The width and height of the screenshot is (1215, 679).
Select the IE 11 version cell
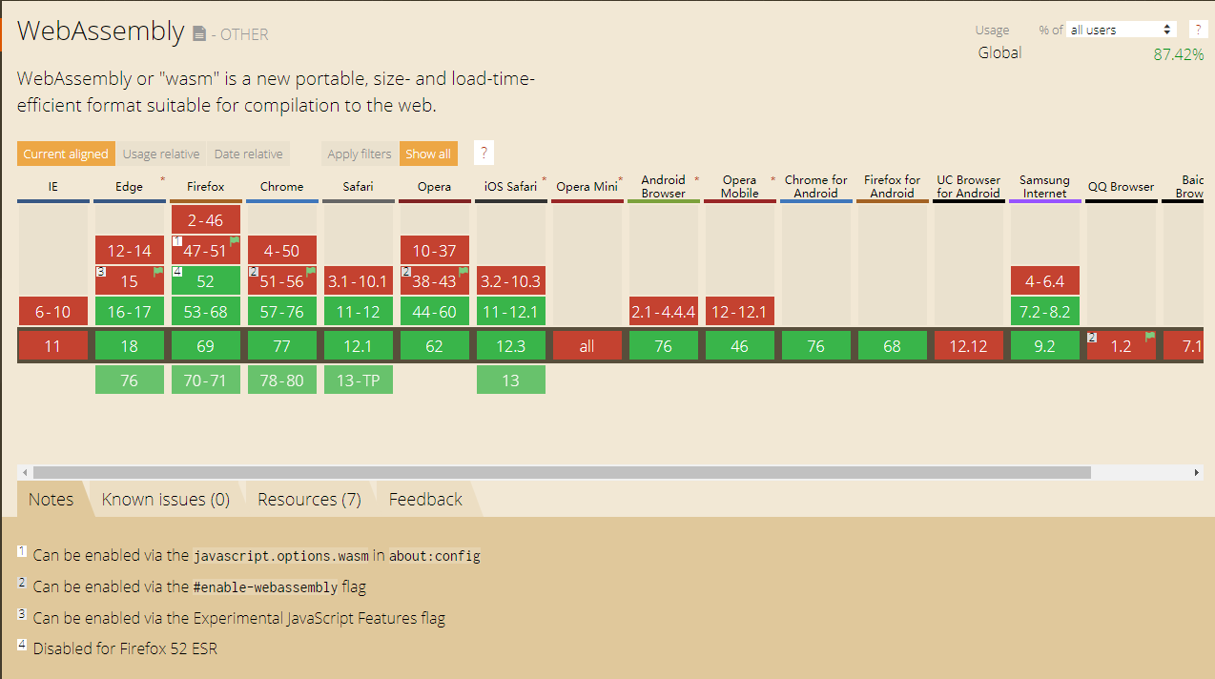[53, 346]
